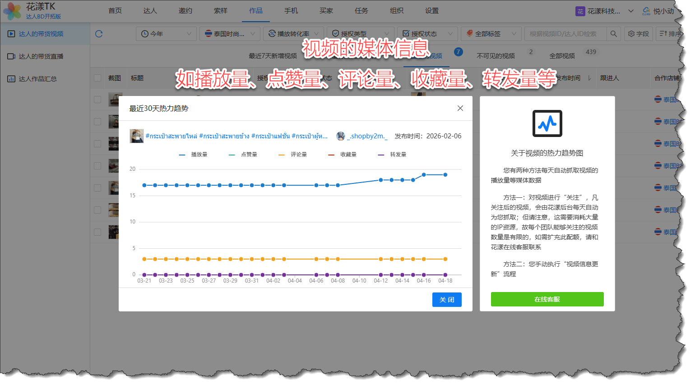Screen dimensions: 695x388
Task: Open 达人的带货直播 in the sidebar
Action: [x=41, y=56]
